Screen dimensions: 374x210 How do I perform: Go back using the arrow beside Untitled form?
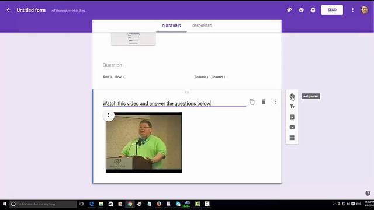(9, 10)
